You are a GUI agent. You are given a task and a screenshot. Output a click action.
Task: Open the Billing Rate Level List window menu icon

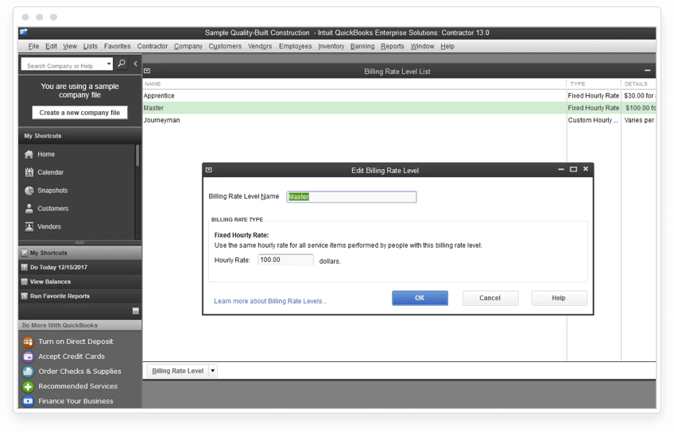pos(147,71)
